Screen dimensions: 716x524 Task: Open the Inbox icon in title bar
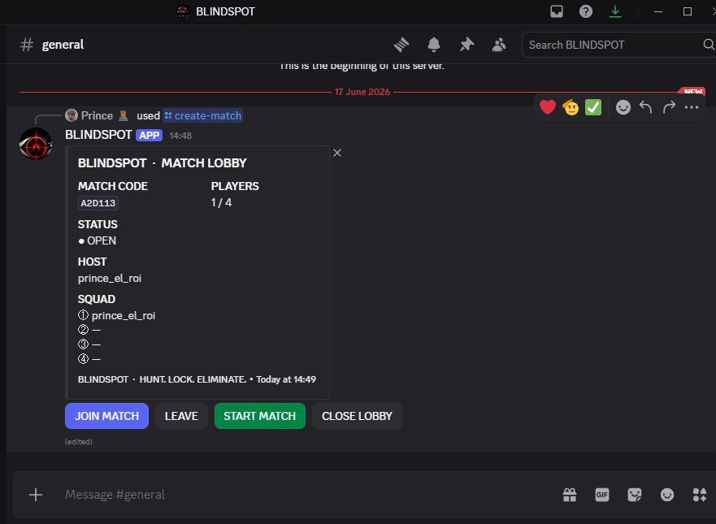click(557, 11)
